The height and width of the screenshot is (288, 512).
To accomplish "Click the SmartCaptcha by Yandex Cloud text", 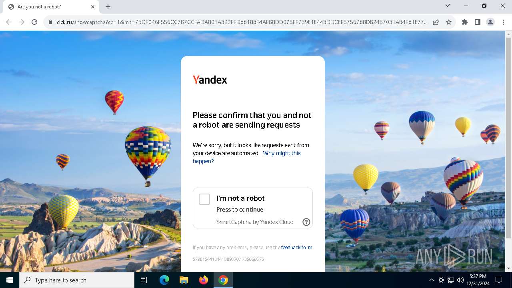I will [x=255, y=222].
